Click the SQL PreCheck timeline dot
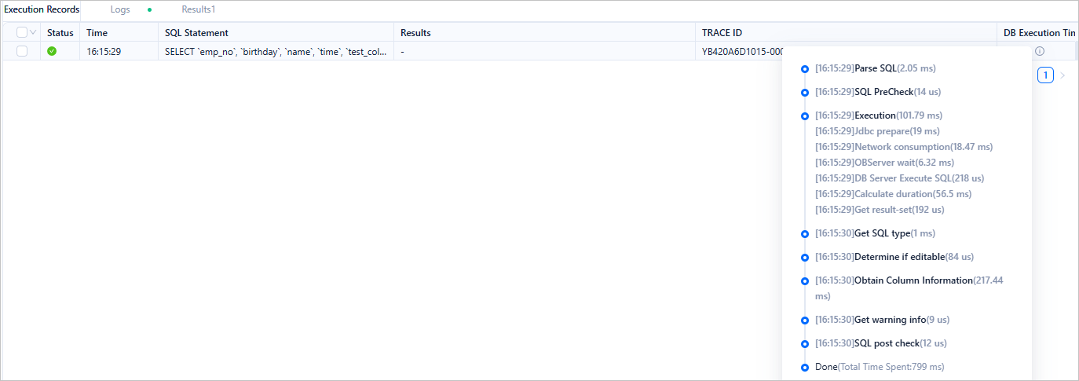This screenshot has height=381, width=1079. (x=804, y=93)
